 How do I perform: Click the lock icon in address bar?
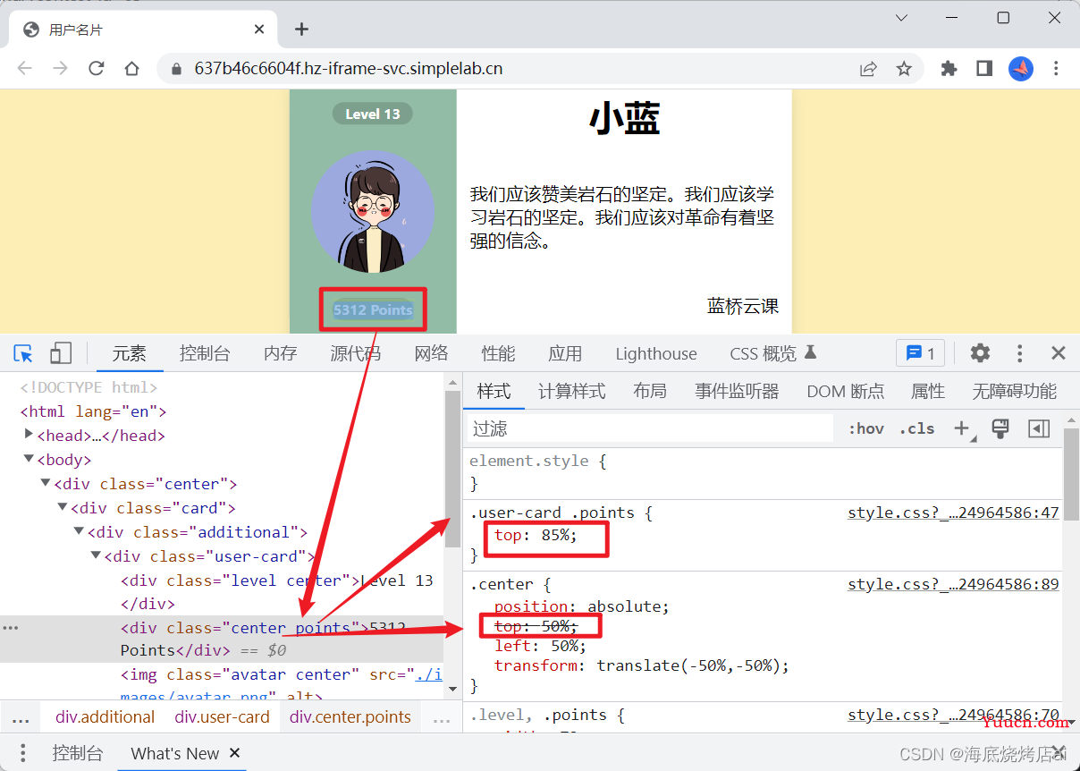(176, 69)
